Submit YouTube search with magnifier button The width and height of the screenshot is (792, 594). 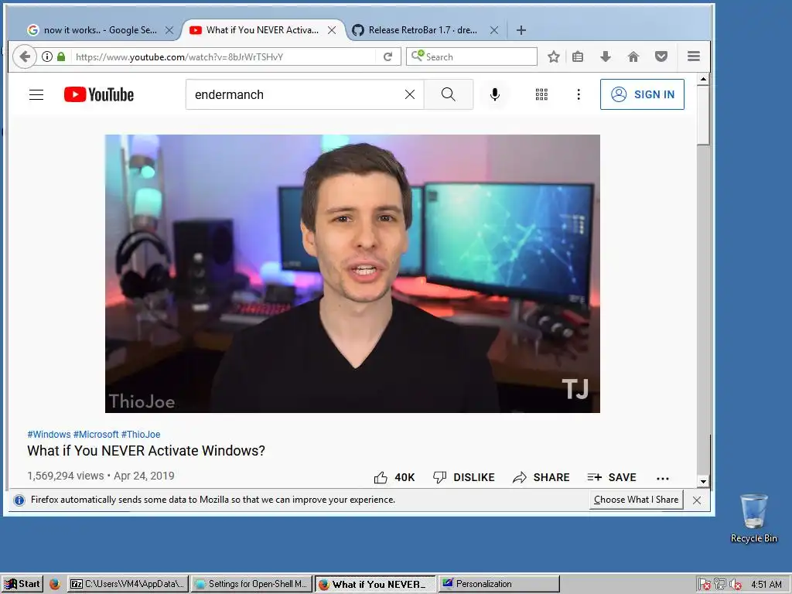[x=449, y=94]
